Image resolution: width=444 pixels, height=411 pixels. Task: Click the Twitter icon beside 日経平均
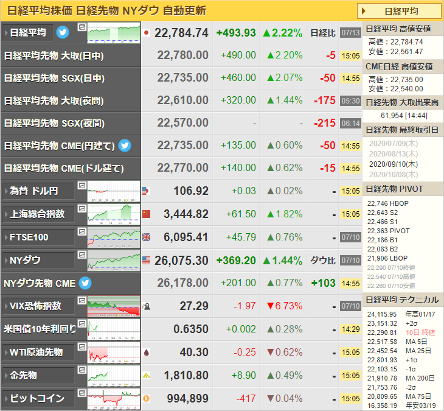point(63,32)
